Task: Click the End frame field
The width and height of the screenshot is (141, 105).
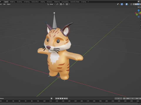Action: click(138, 98)
